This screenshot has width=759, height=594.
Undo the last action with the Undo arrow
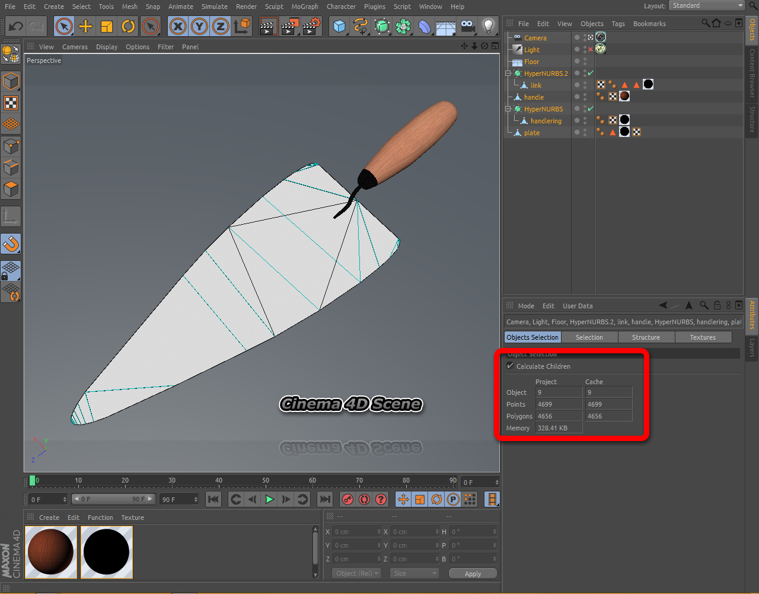click(x=16, y=27)
